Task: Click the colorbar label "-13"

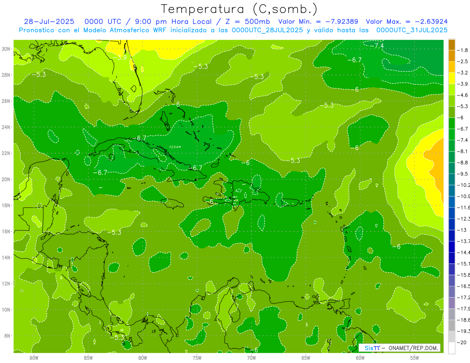Action: point(462,230)
